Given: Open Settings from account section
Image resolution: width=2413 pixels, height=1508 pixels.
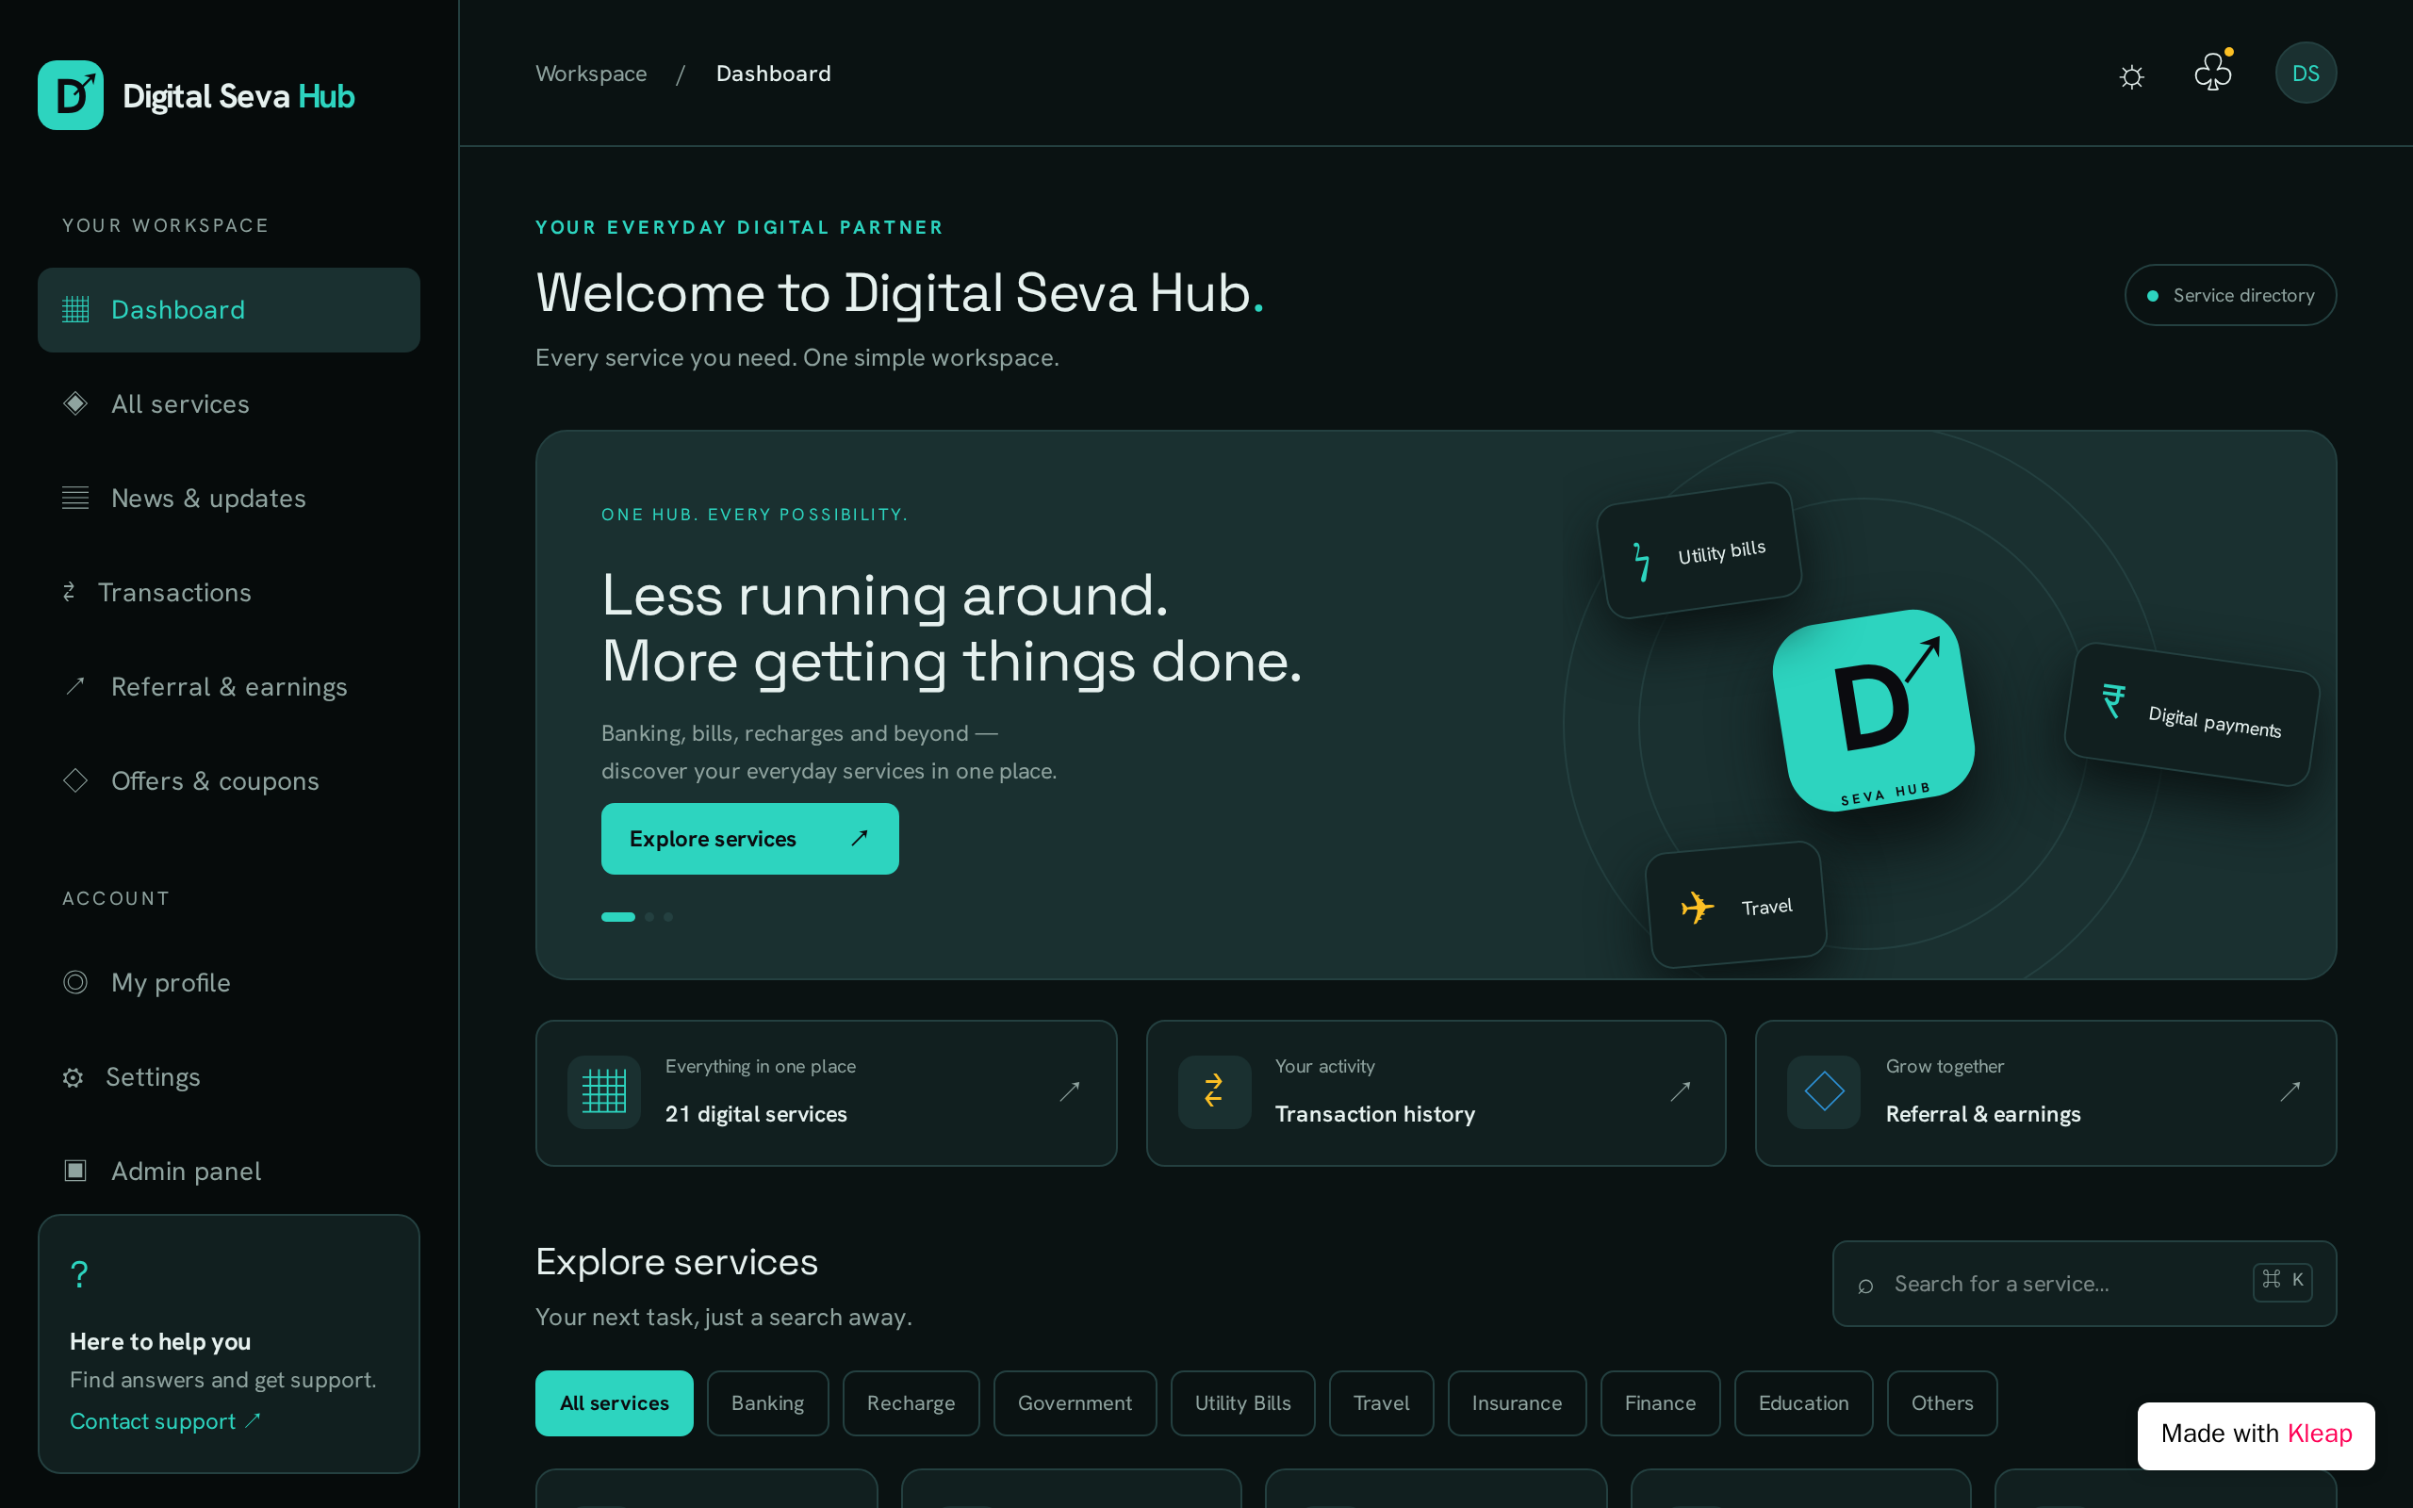Looking at the screenshot, I should pos(228,1077).
